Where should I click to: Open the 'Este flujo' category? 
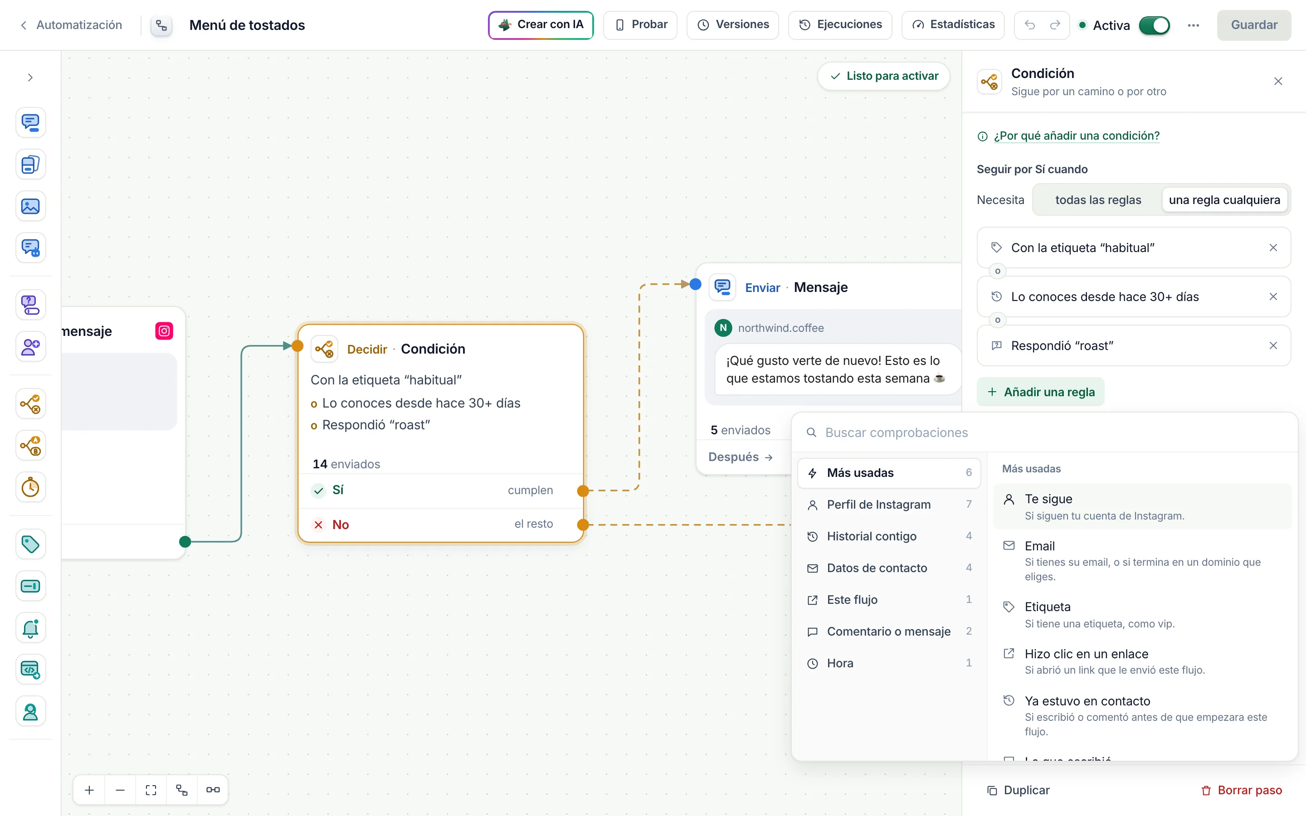[889, 600]
